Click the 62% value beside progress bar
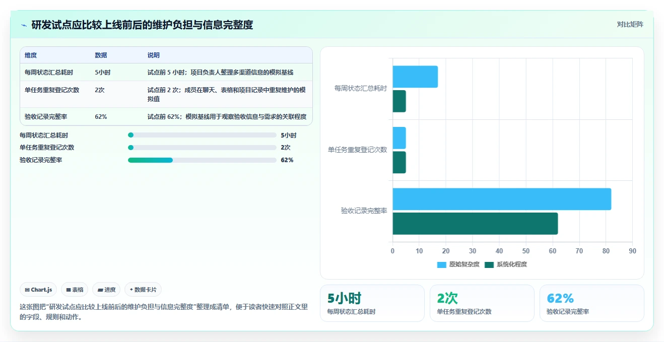 [x=287, y=160]
